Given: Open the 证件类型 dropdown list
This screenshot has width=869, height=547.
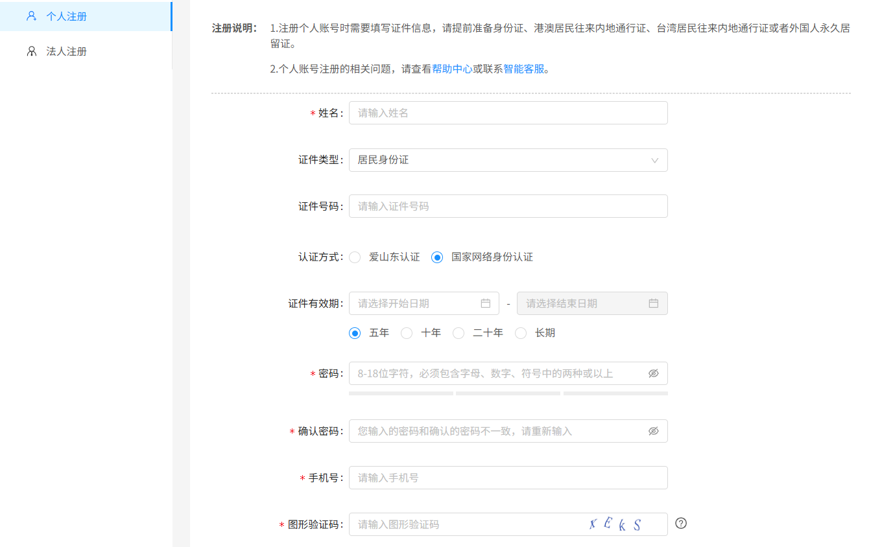Looking at the screenshot, I should (508, 160).
